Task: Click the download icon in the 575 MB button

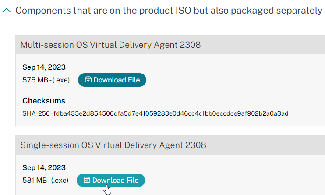Action: (x=88, y=79)
